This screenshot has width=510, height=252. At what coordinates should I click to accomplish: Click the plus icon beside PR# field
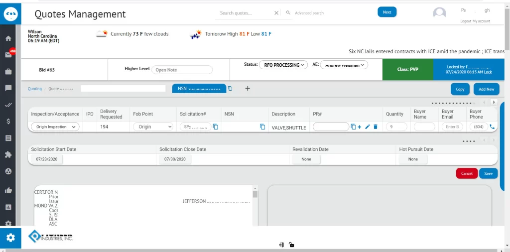360,127
